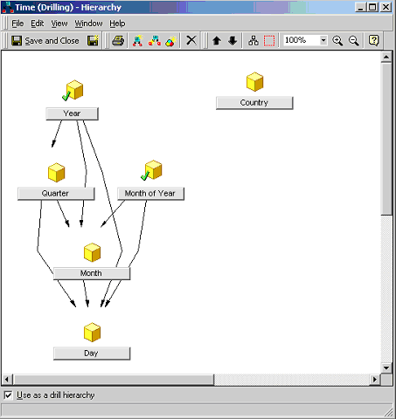Click the zoom in magnifier icon
The width and height of the screenshot is (396, 419).
[x=337, y=41]
